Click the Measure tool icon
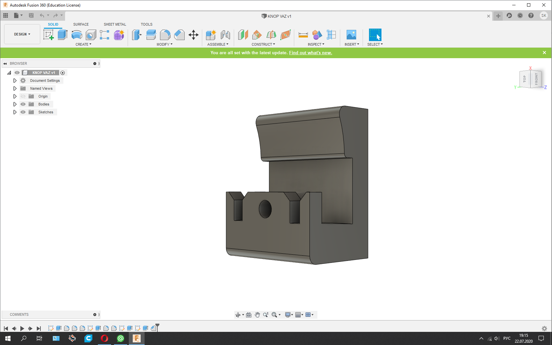Viewport: 552px width, 345px height. point(303,35)
